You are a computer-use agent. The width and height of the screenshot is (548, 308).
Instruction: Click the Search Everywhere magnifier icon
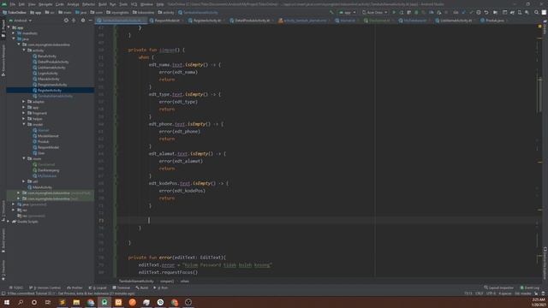536,12
